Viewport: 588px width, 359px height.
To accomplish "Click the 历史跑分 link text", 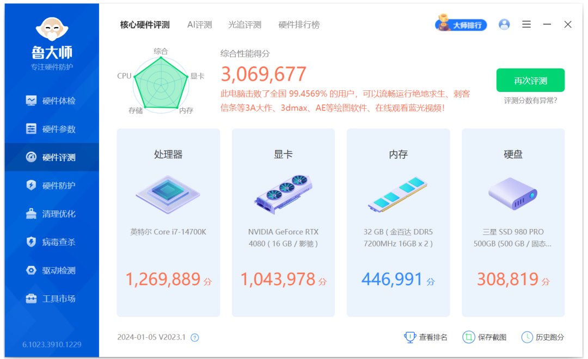I will [x=550, y=337].
